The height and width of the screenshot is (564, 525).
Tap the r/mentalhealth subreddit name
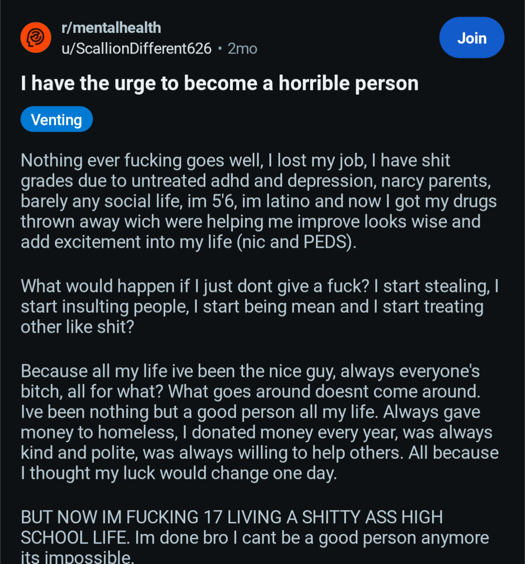(111, 28)
